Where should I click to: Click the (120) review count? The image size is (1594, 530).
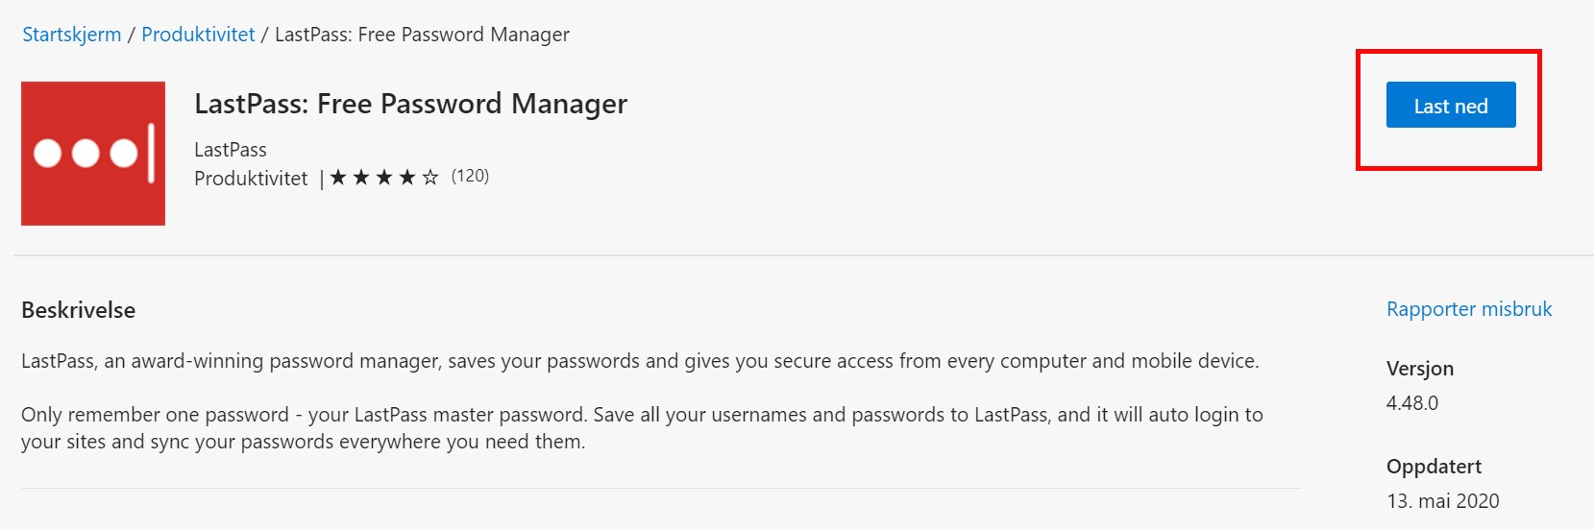pos(470,176)
